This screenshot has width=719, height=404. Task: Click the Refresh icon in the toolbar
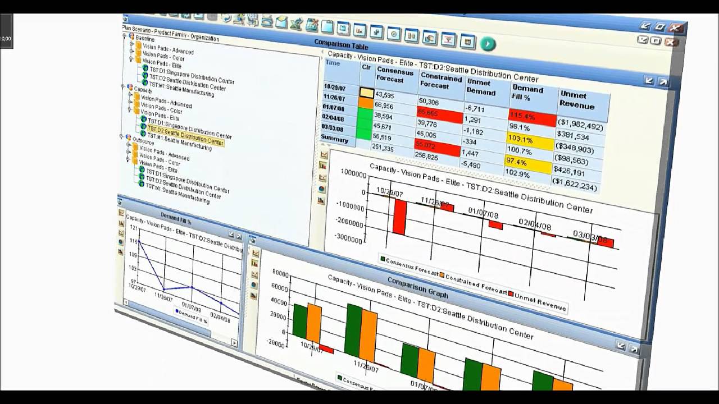[226, 17]
